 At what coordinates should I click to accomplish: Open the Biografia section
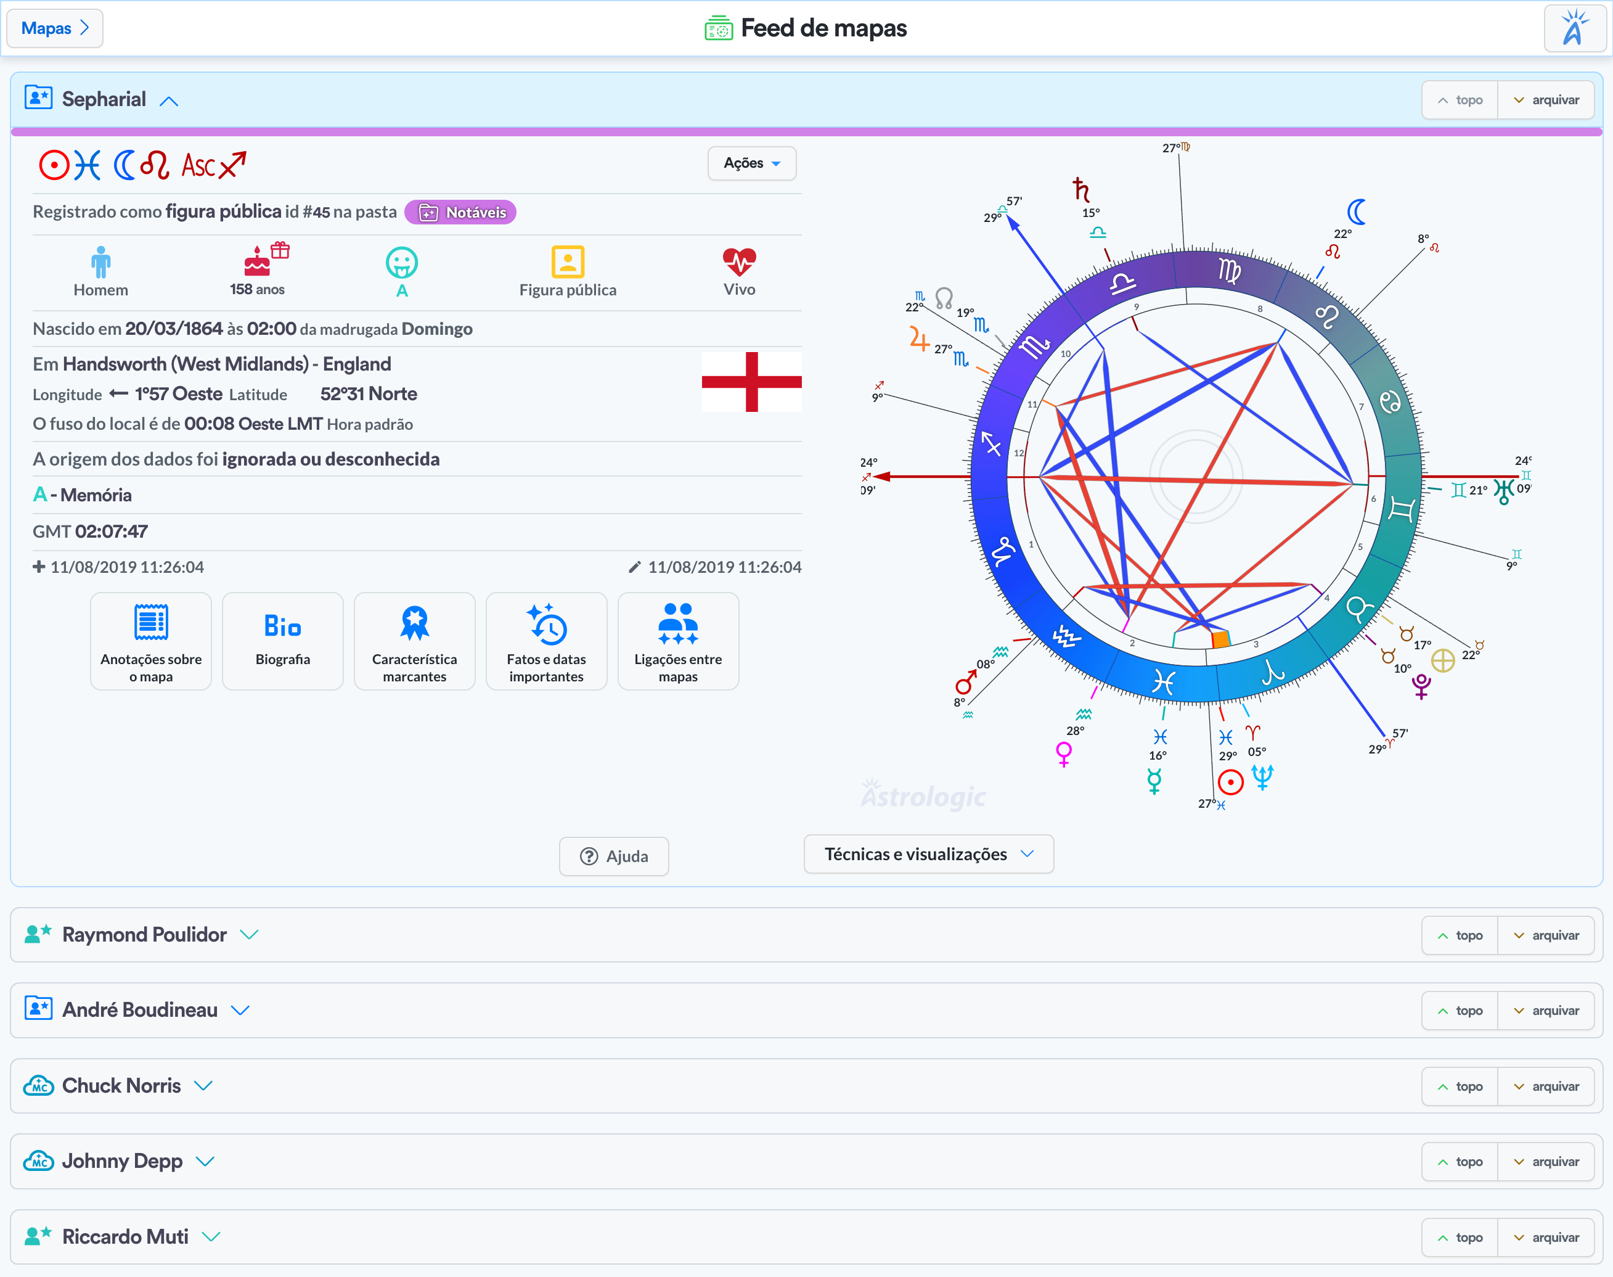tap(282, 641)
